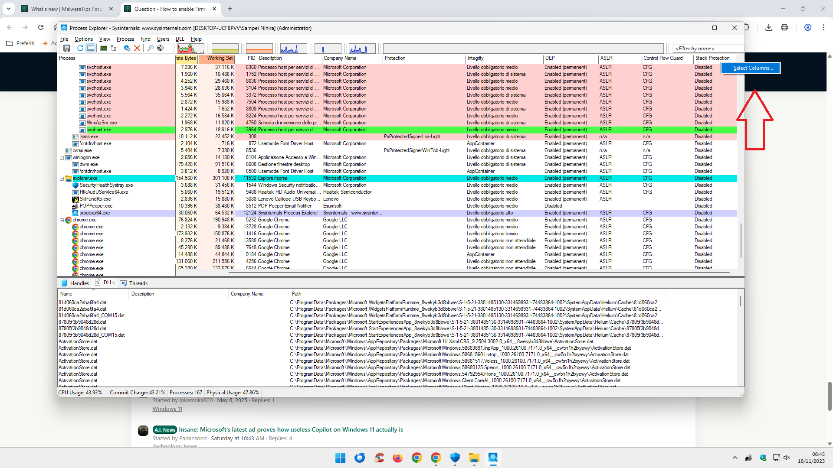
Task: Click the yellow commit history graph
Action: [x=225, y=48]
